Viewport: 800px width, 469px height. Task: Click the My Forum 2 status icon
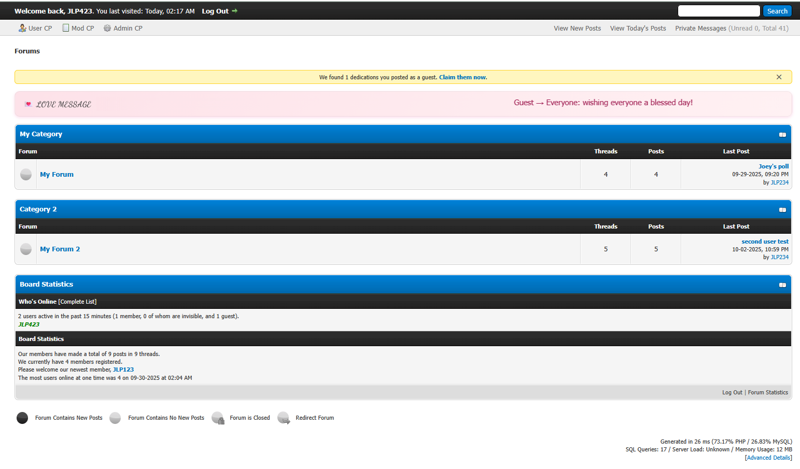(x=26, y=249)
